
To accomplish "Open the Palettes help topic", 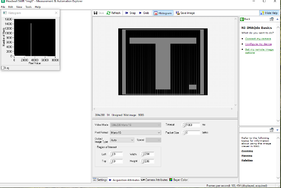I will tap(247, 160).
